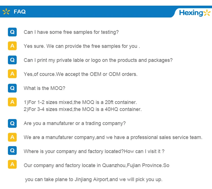Click the Q icon for private label question
The image size is (212, 189).
(x=12, y=60)
